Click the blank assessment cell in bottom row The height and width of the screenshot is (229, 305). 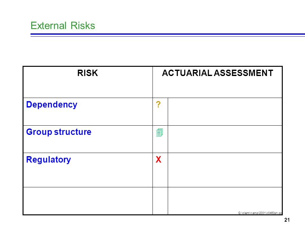point(225,201)
